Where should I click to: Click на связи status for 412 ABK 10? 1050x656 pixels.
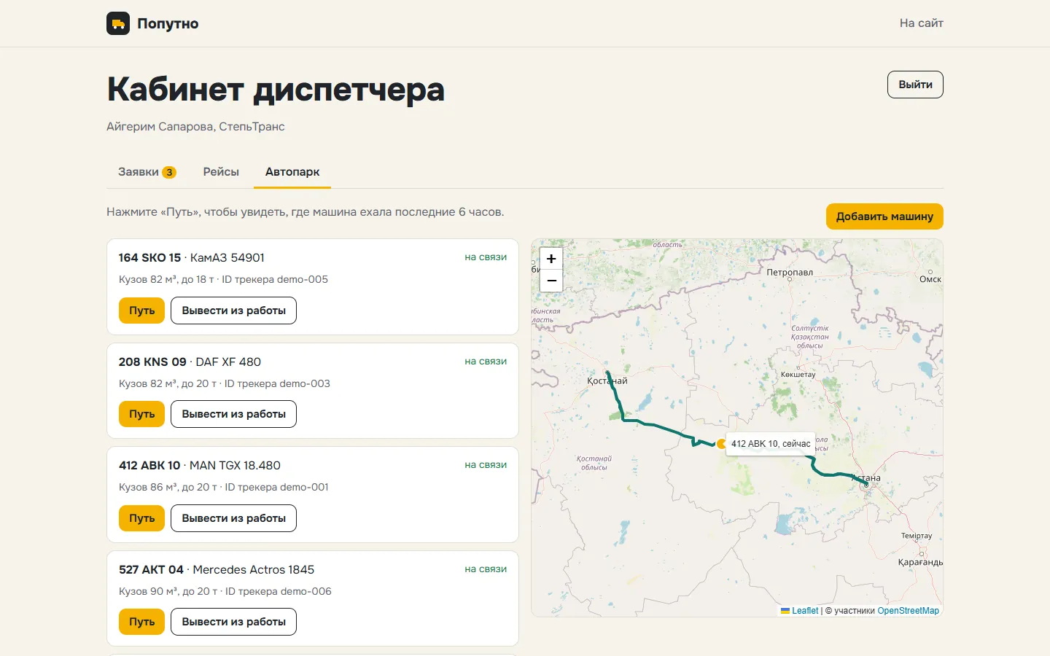tap(486, 465)
